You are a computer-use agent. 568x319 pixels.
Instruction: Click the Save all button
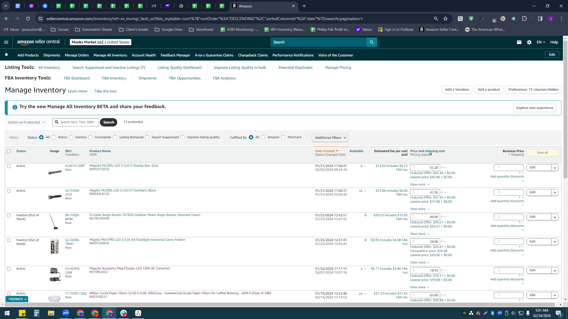543,153
